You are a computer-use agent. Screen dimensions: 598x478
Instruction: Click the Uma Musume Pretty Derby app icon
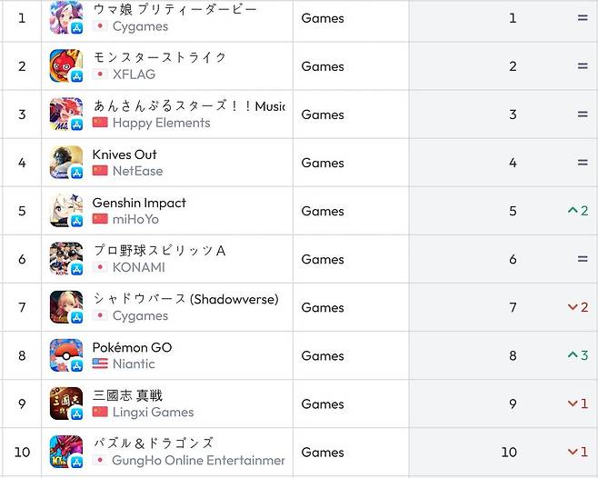(66, 17)
